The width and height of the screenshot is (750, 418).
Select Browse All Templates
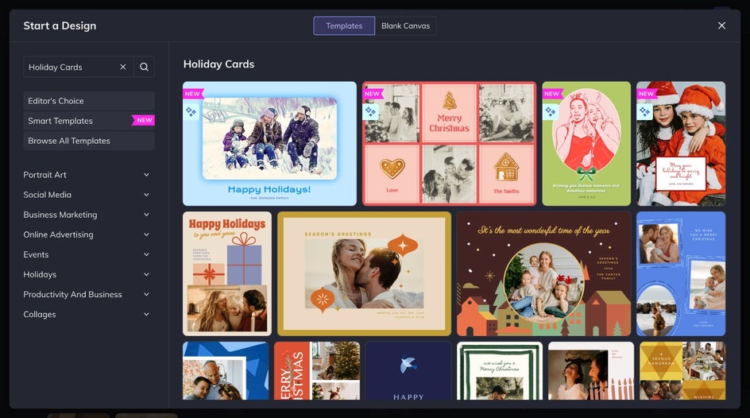tap(89, 141)
